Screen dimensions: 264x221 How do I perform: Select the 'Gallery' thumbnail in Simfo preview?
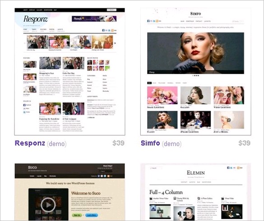[195, 96]
